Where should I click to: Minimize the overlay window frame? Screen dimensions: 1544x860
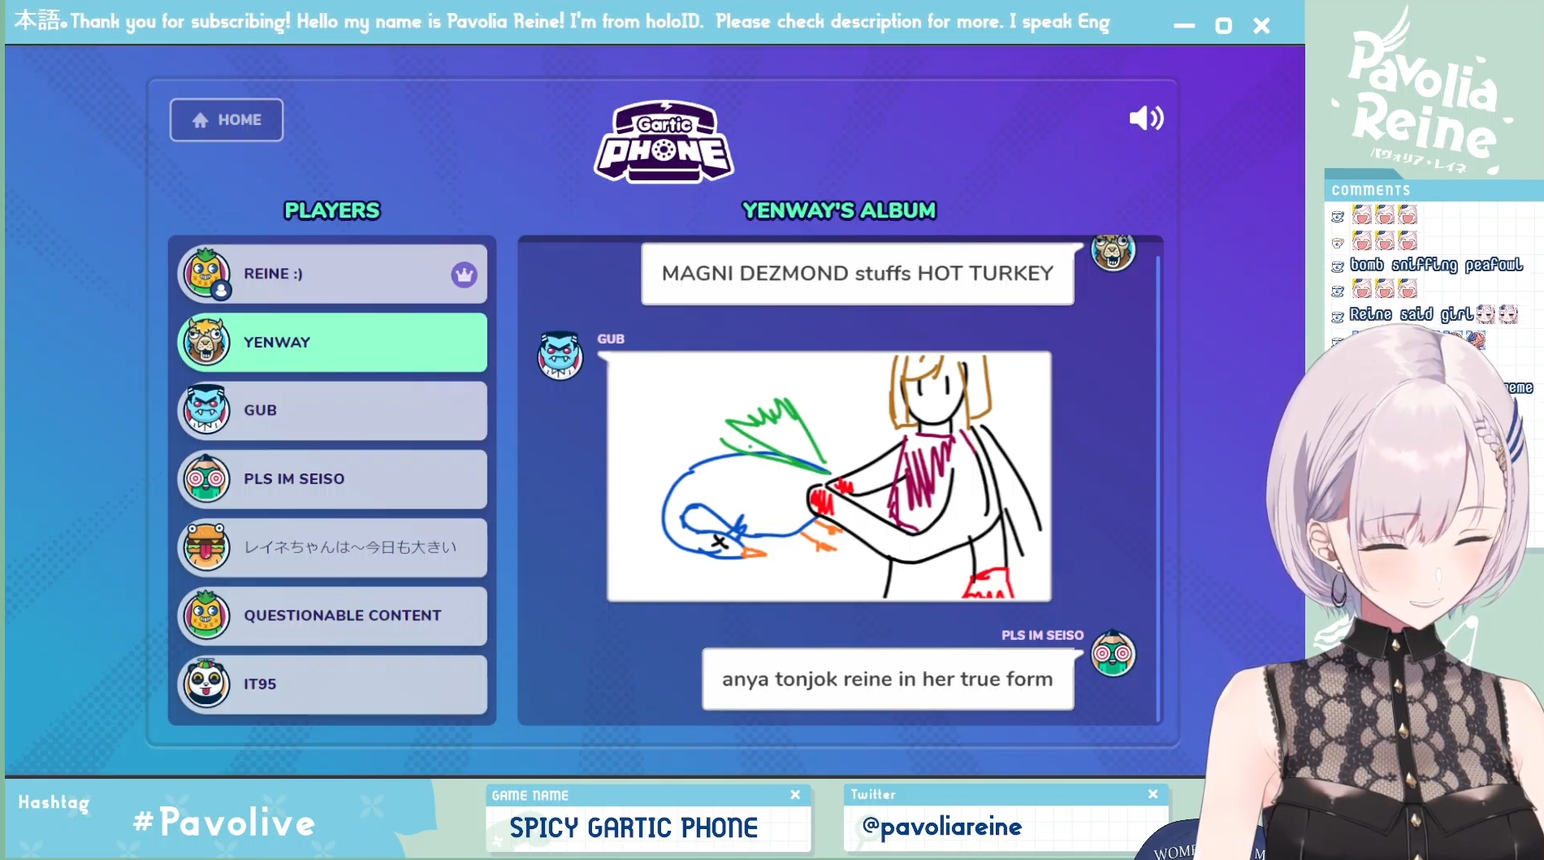[x=1184, y=26]
